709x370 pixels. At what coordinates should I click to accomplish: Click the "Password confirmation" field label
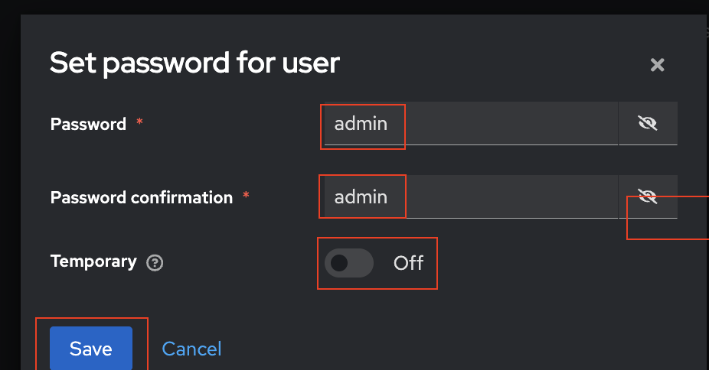click(141, 197)
